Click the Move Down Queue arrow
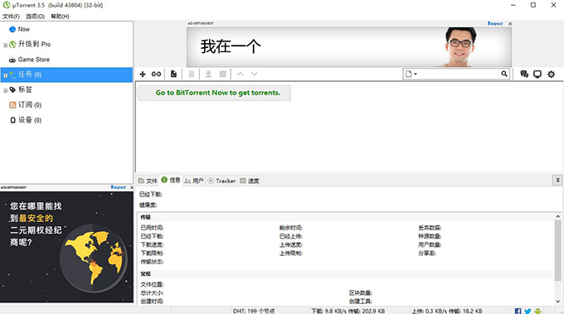The image size is (564, 314). [x=255, y=74]
